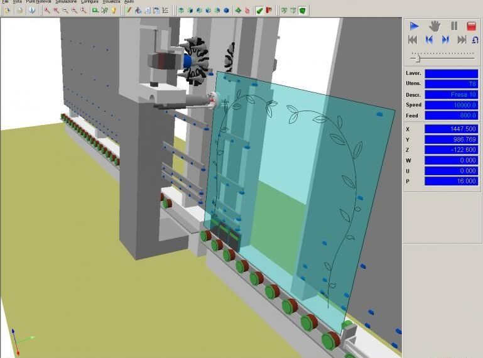Click the U axis value 0.000

[x=451, y=171]
